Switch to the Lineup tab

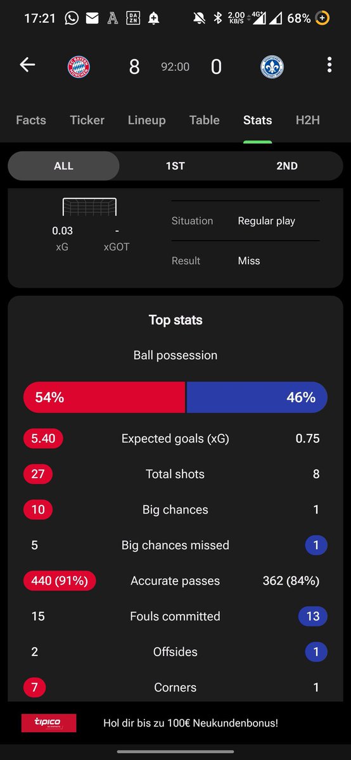click(146, 120)
